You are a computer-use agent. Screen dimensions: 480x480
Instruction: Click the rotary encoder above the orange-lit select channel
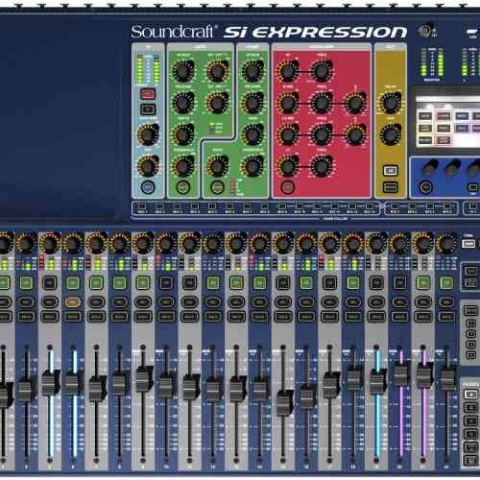[x=73, y=243]
